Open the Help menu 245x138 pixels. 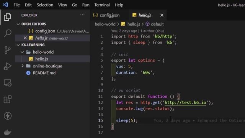point(119,5)
